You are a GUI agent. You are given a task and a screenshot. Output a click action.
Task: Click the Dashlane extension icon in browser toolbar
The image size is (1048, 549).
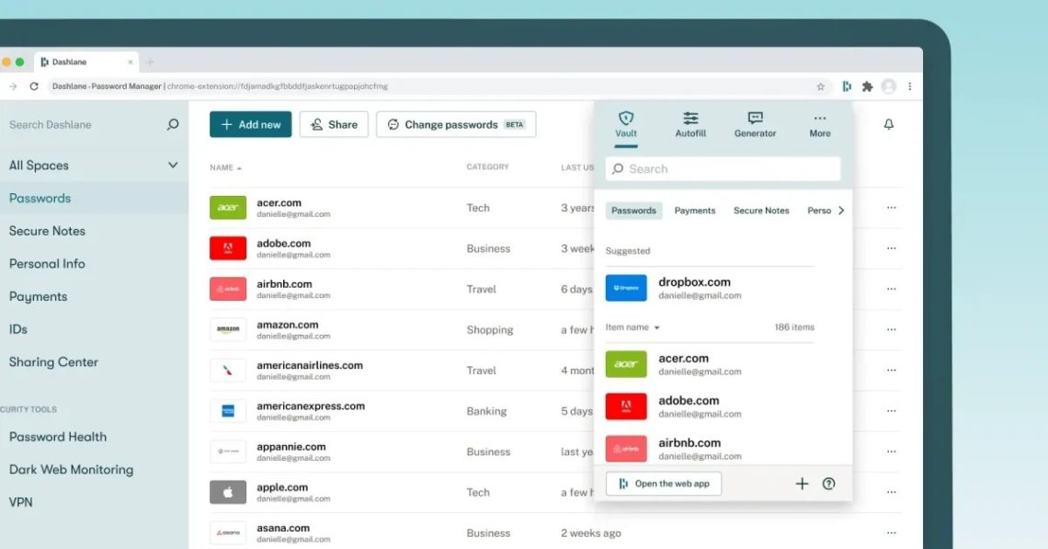pyautogui.click(x=846, y=86)
